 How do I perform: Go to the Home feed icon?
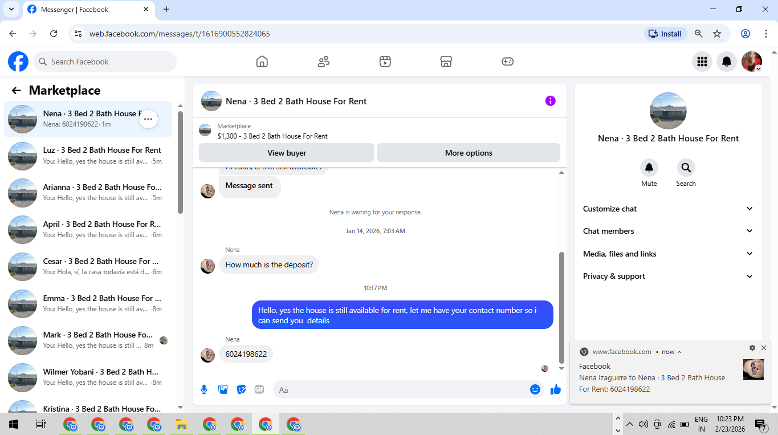point(262,62)
